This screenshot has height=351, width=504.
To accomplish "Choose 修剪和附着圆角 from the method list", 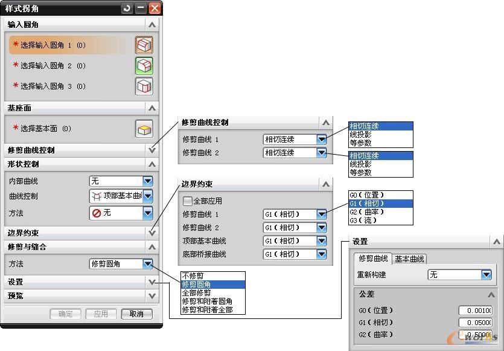I will click(x=207, y=301).
